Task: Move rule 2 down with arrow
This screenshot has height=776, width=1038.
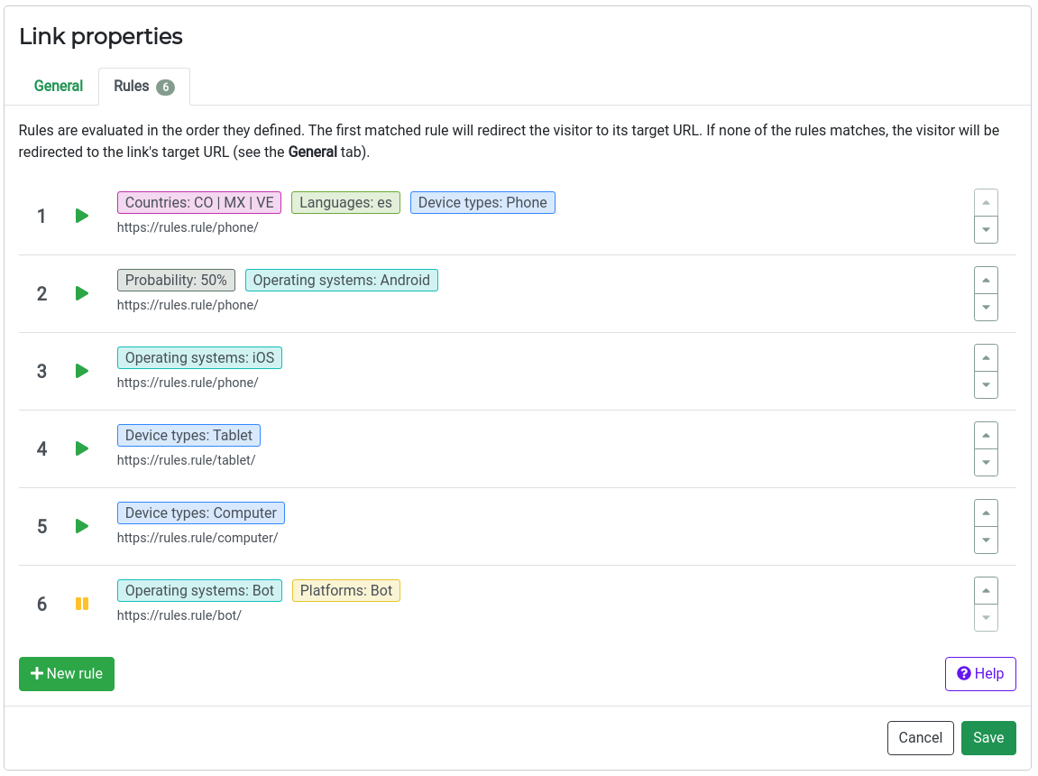Action: (986, 307)
